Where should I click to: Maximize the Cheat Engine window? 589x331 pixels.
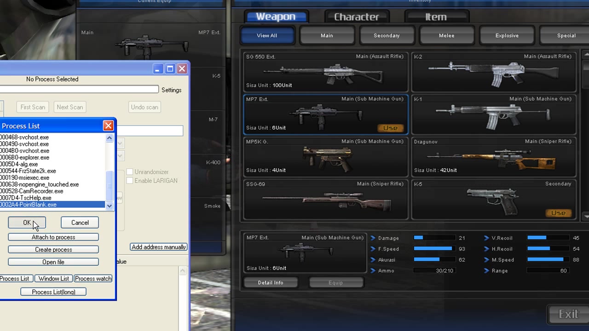(x=170, y=69)
